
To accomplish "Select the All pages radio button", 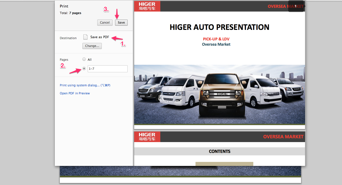I will coord(84,59).
